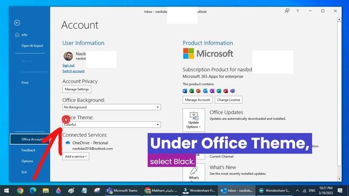Viewport: 349px width, 196px height.
Task: Open the notification center icon
Action: point(340,191)
